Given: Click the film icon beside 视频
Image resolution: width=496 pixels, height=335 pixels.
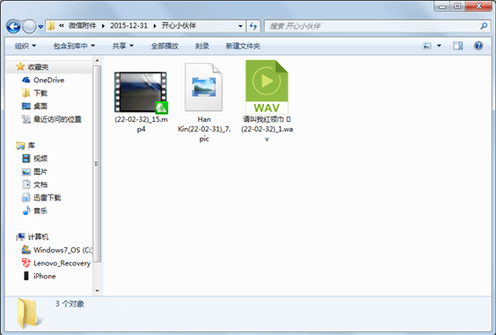Looking at the screenshot, I should [x=26, y=159].
